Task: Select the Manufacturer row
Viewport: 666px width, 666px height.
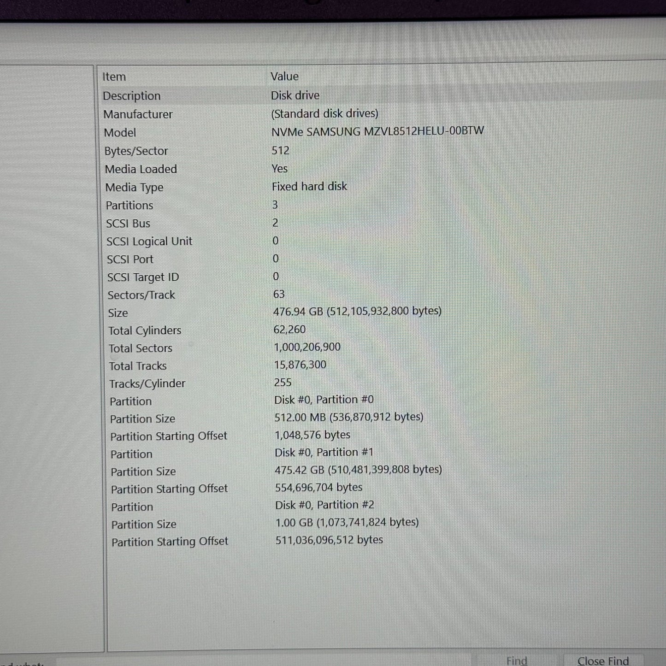Action: (138, 114)
